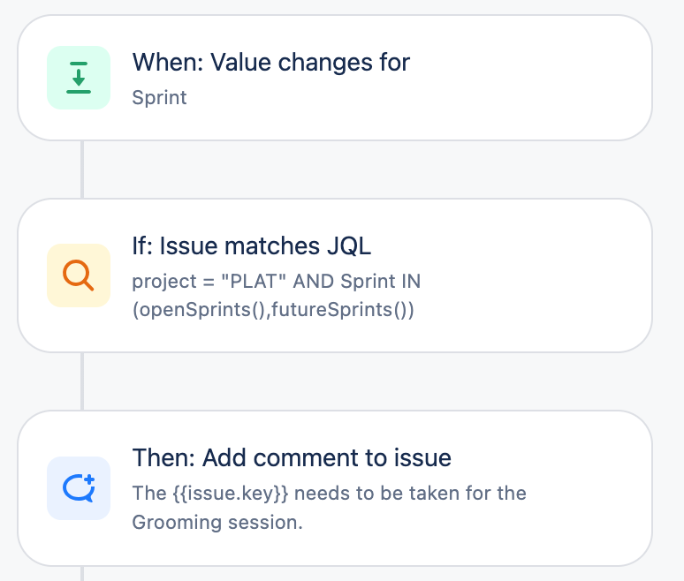
Task: Click the 'Grooming session.' comment line
Action: pos(217,522)
